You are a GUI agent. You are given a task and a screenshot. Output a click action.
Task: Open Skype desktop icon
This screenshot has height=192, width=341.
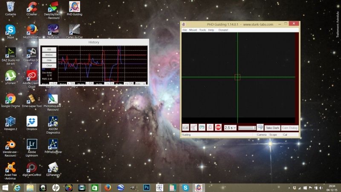[x=10, y=32]
